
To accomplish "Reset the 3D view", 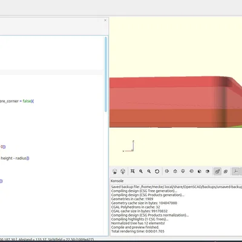I will [x=157, y=171].
